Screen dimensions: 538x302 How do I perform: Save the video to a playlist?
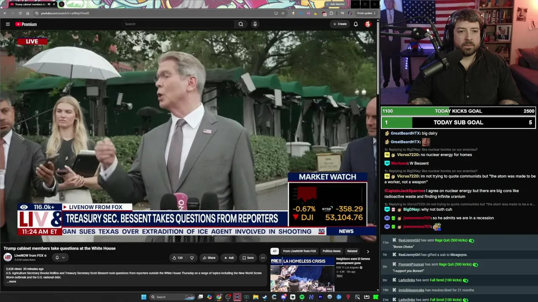click(x=248, y=258)
